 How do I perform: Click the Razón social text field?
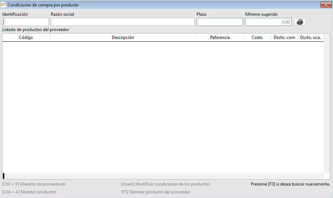pyautogui.click(x=123, y=22)
